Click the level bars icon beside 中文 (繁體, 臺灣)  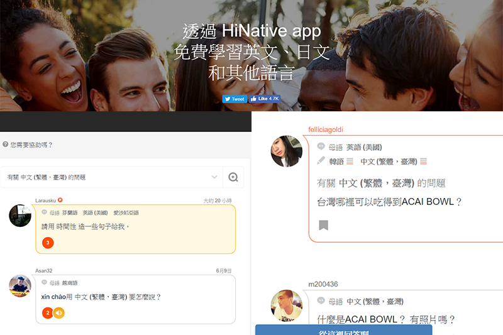tap(423, 162)
